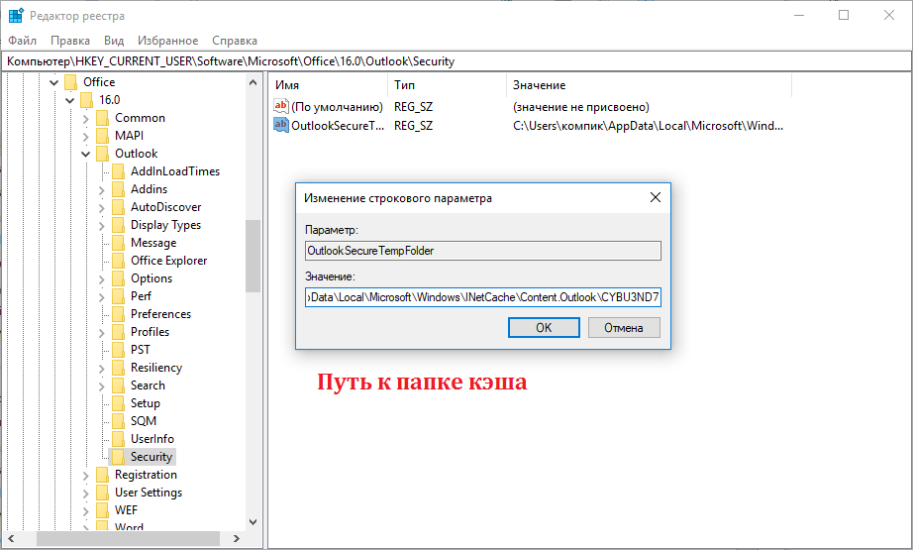Select the Perf folder icon
Image resolution: width=913 pixels, height=550 pixels.
click(118, 296)
